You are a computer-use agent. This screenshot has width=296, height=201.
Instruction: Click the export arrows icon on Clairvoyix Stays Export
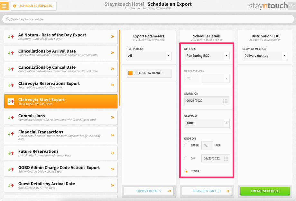11,101
